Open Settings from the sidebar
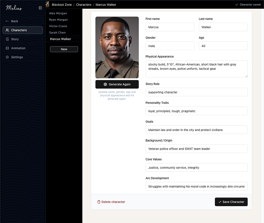The height and width of the screenshot is (223, 264). click(x=17, y=57)
